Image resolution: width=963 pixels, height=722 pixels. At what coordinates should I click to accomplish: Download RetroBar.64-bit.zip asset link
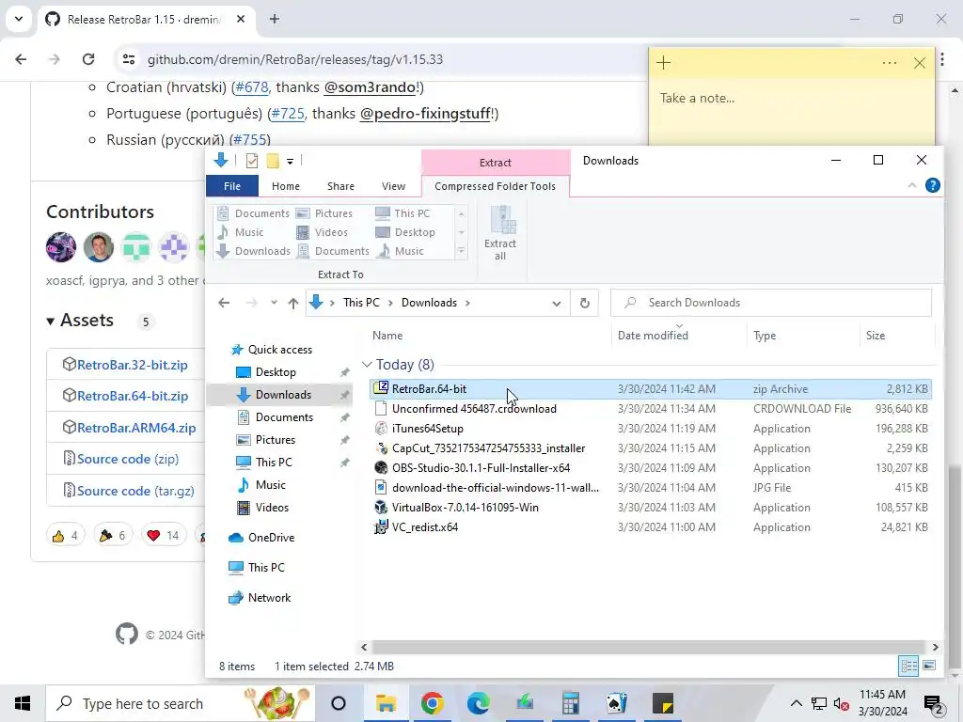coord(133,396)
